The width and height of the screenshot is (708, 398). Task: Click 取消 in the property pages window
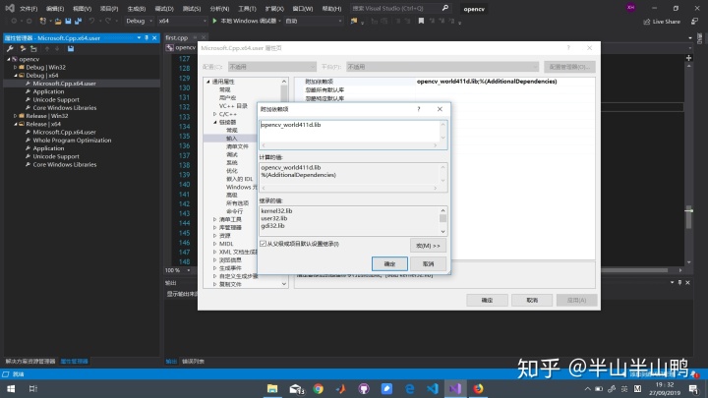532,300
